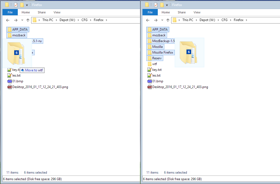
Task: Open Quick Access Toolbar dropdown in right title bar
Action: (167, 5)
